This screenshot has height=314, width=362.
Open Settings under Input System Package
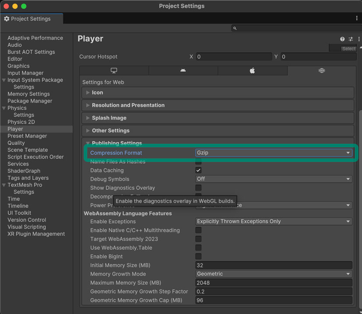[x=24, y=87]
